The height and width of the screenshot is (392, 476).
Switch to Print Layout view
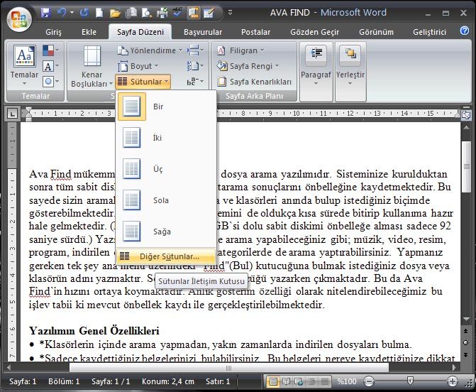point(273,381)
